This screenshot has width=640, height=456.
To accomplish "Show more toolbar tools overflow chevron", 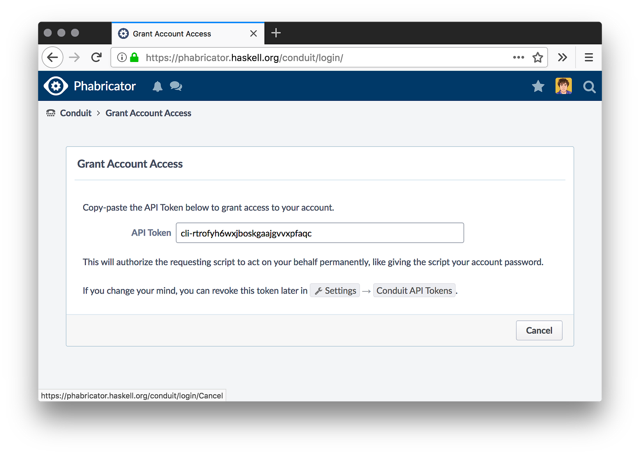I will coord(562,58).
